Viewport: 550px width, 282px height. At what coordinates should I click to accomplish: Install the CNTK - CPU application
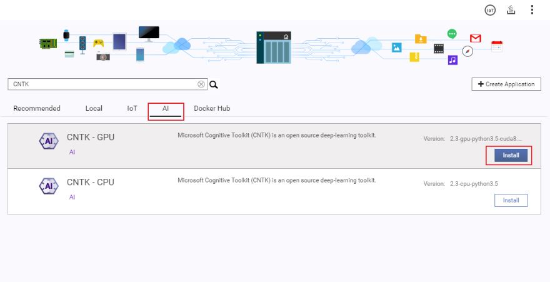coord(511,200)
